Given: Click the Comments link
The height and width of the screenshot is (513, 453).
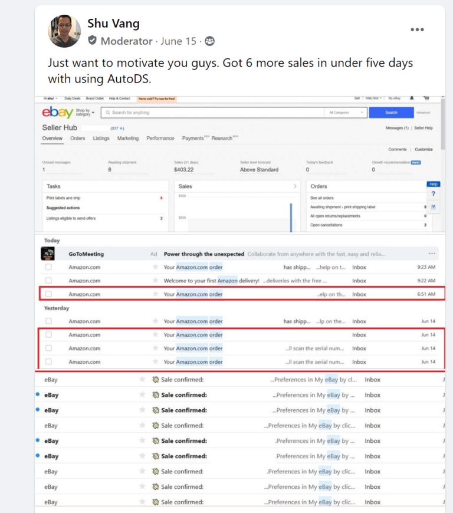Looking at the screenshot, I should point(398,149).
